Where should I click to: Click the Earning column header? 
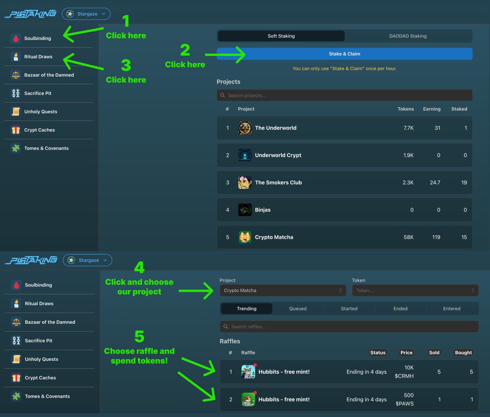tap(432, 109)
